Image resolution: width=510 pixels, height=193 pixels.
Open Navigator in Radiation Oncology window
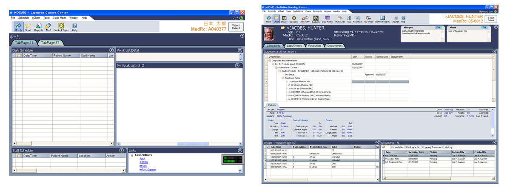(x=293, y=18)
